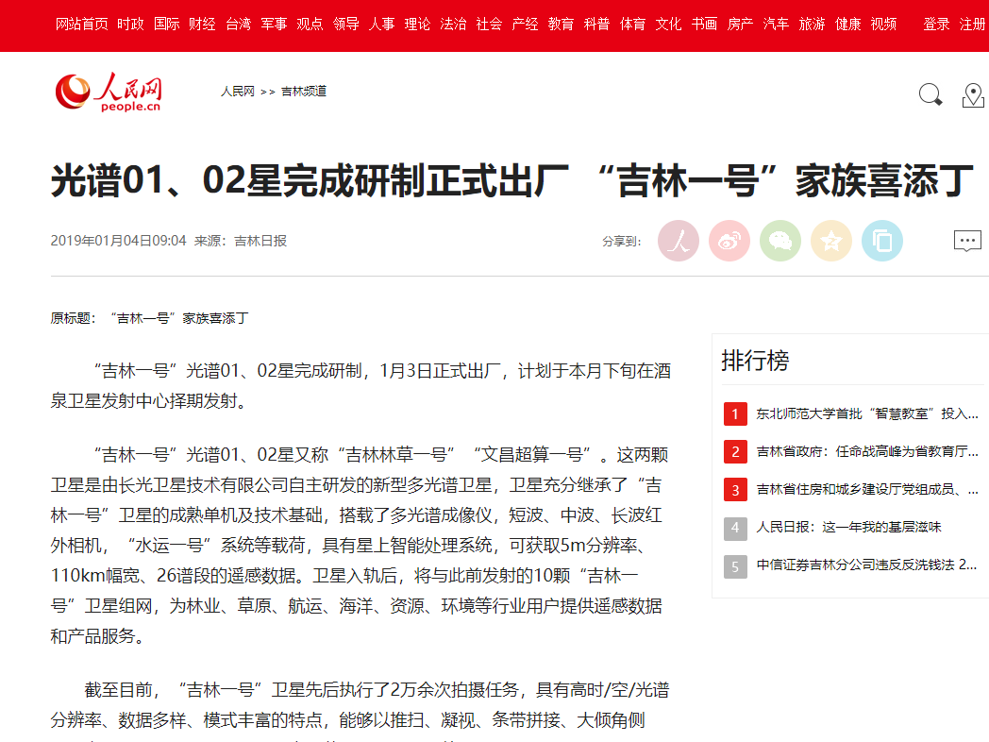Select 视频 in the top navigation bar
Image resolution: width=989 pixels, height=742 pixels.
click(883, 25)
